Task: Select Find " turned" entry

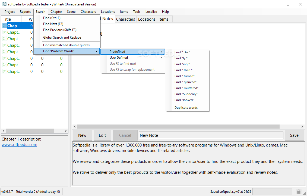Action: point(187,76)
